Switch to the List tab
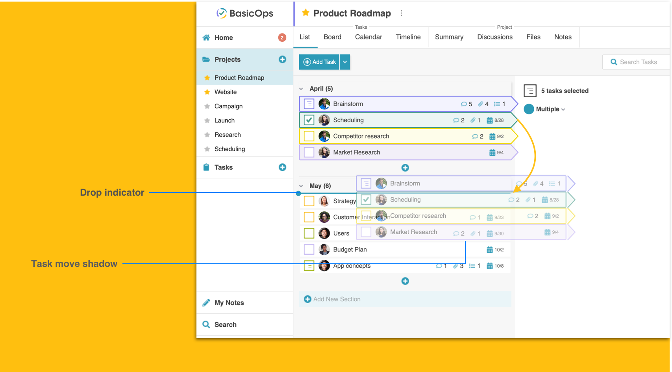 [x=305, y=37]
